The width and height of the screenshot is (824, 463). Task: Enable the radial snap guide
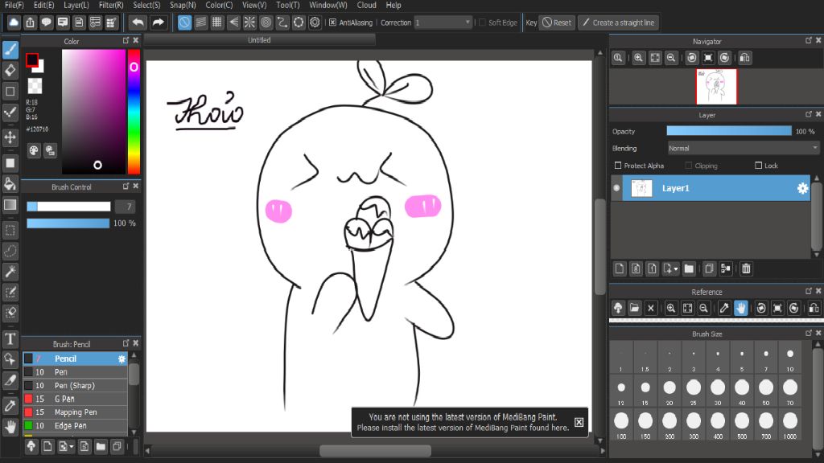(x=249, y=23)
